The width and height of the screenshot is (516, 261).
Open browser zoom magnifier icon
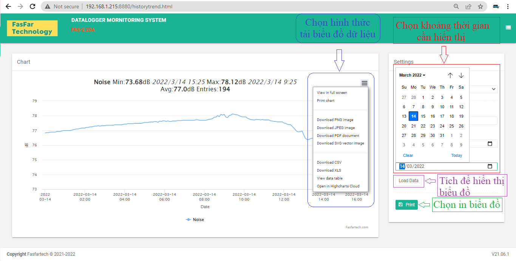[456, 6]
